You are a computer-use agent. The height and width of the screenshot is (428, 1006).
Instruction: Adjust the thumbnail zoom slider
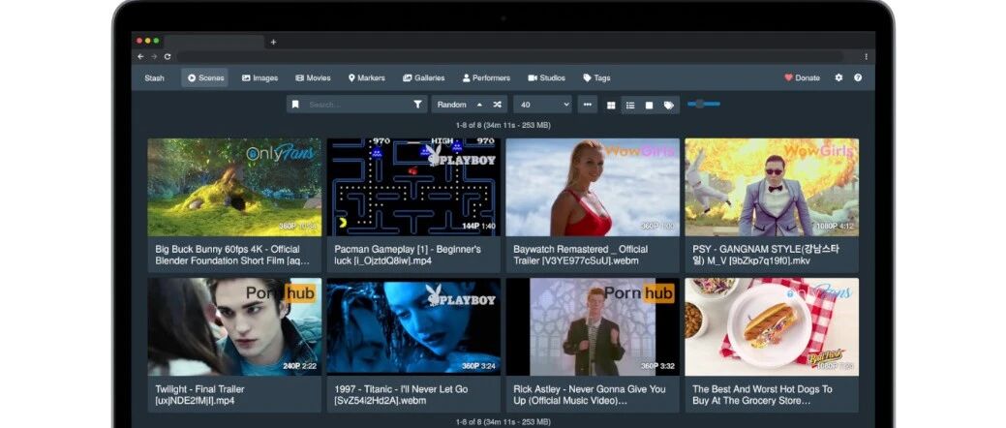pos(703,104)
